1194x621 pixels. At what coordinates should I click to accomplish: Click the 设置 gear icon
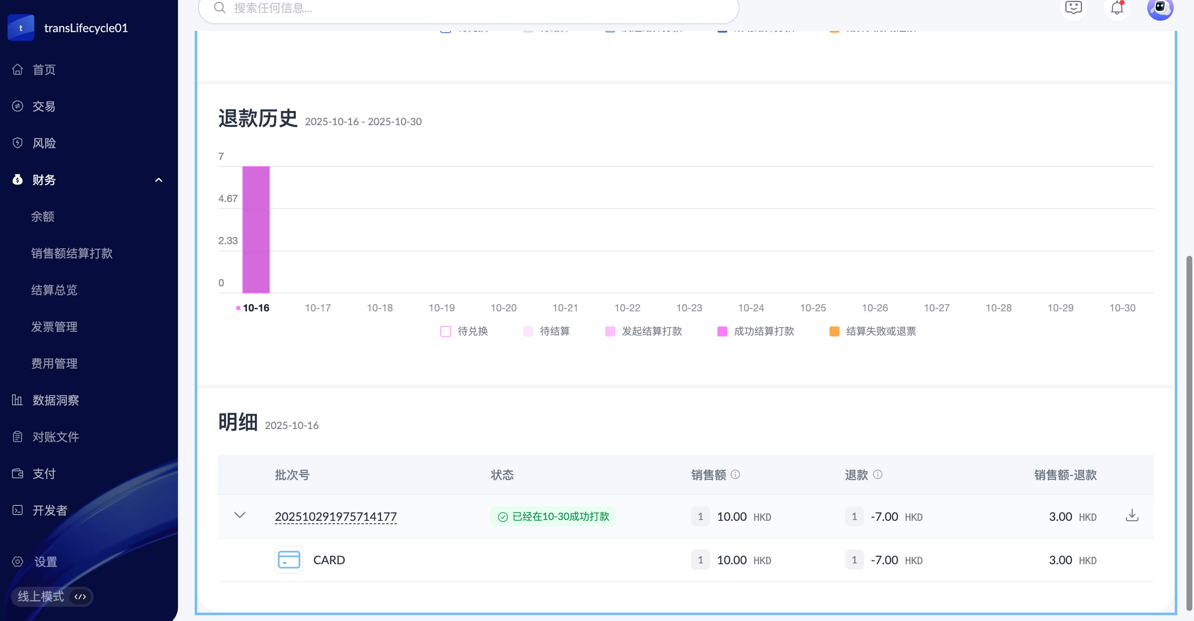click(18, 561)
